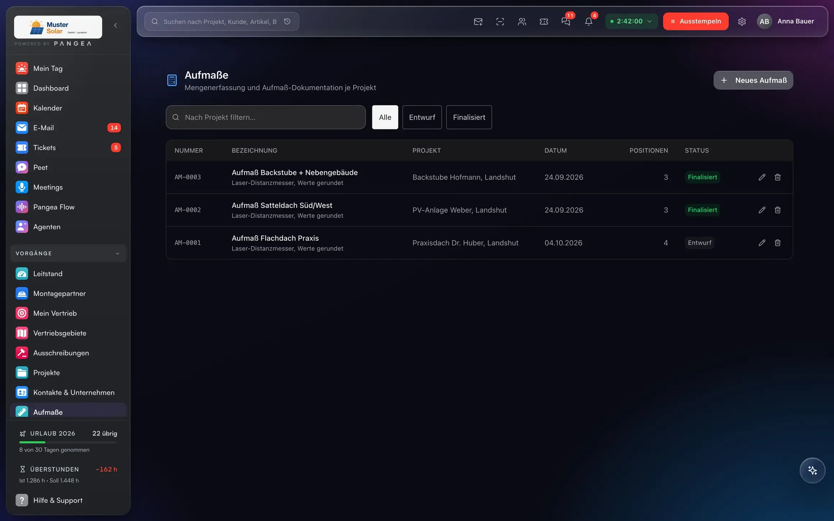This screenshot has height=521, width=834.
Task: Open Mein Tag in sidebar
Action: (68, 68)
